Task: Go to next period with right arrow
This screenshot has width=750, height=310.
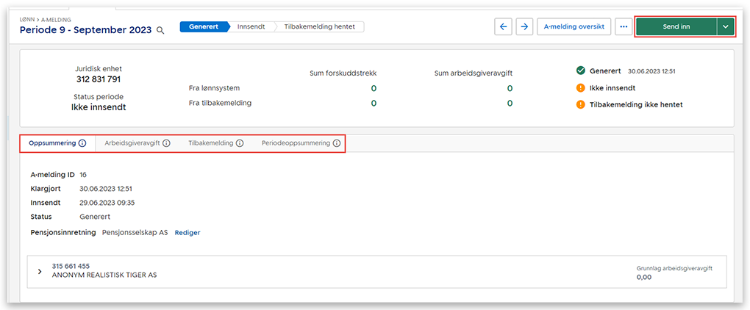Action: coord(524,26)
